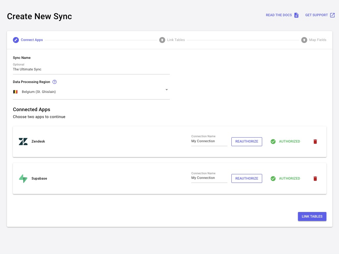
Task: Expand the Data Processing Region dropdown arrow
Action: [x=167, y=90]
